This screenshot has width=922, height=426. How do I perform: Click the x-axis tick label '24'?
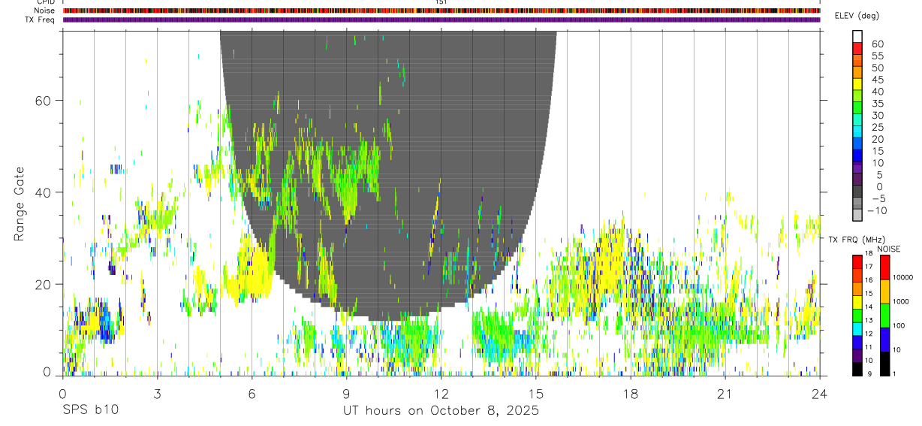820,394
